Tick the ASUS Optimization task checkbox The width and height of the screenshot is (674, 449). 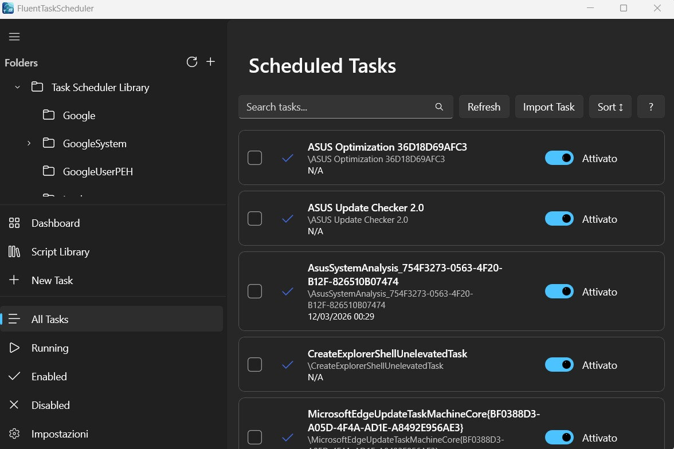coord(254,157)
